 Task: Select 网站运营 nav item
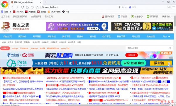point(136,37)
